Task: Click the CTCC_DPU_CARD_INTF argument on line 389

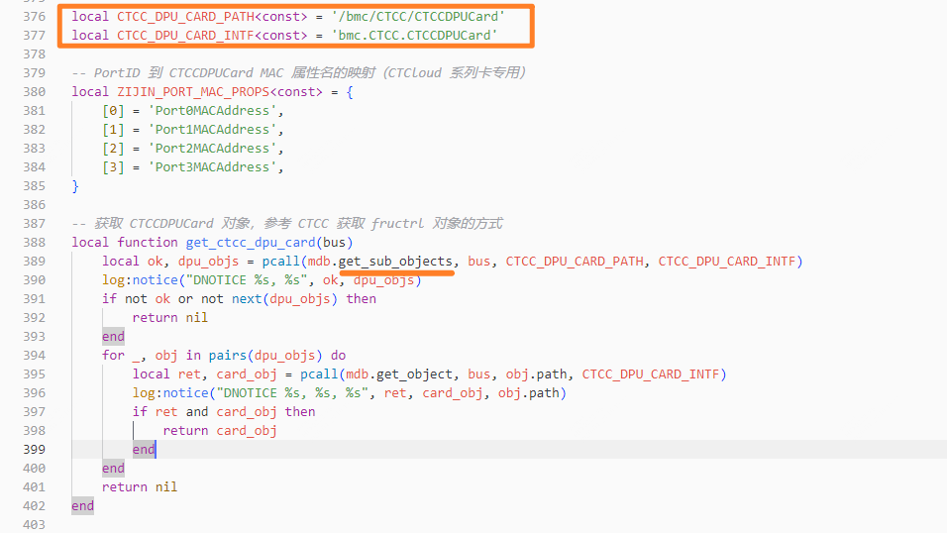Action: click(726, 262)
